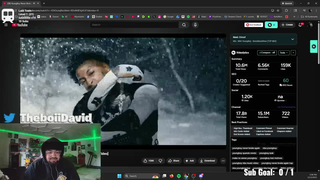Start voice search with the microphone icon
The image size is (320, 180).
click(x=195, y=25)
